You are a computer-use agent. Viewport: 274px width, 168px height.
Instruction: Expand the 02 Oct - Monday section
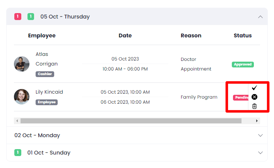(260, 135)
